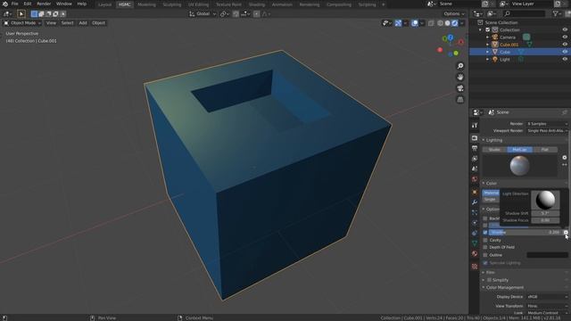
Task: Hide the Collection via its eye icon
Action: tap(565, 29)
